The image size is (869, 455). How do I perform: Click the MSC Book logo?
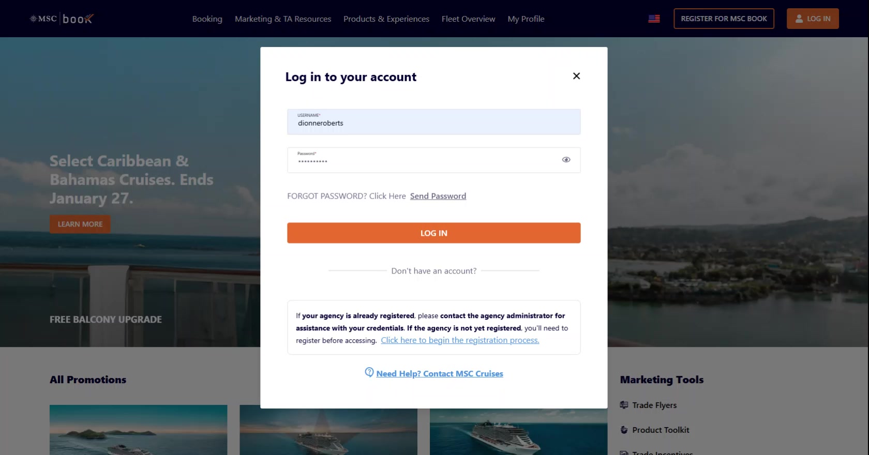tap(62, 19)
